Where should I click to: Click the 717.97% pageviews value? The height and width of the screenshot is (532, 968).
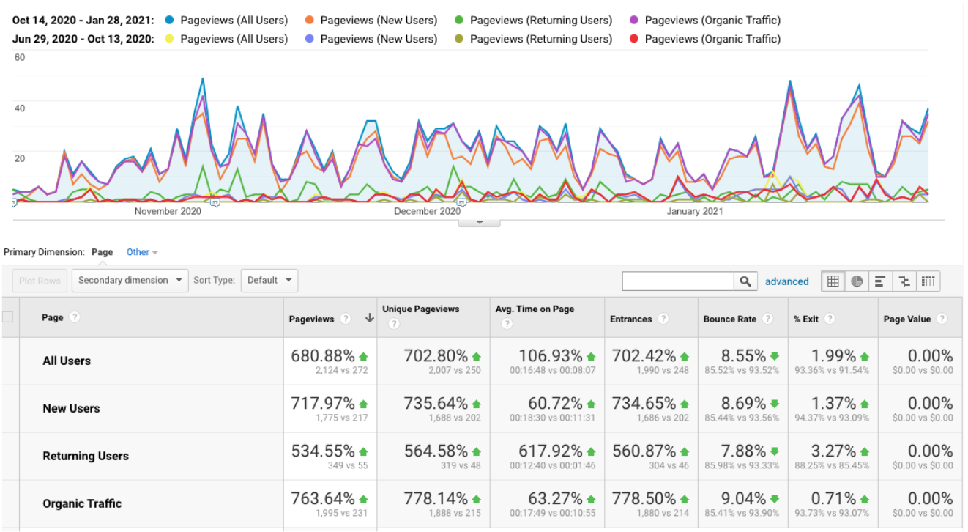[323, 404]
